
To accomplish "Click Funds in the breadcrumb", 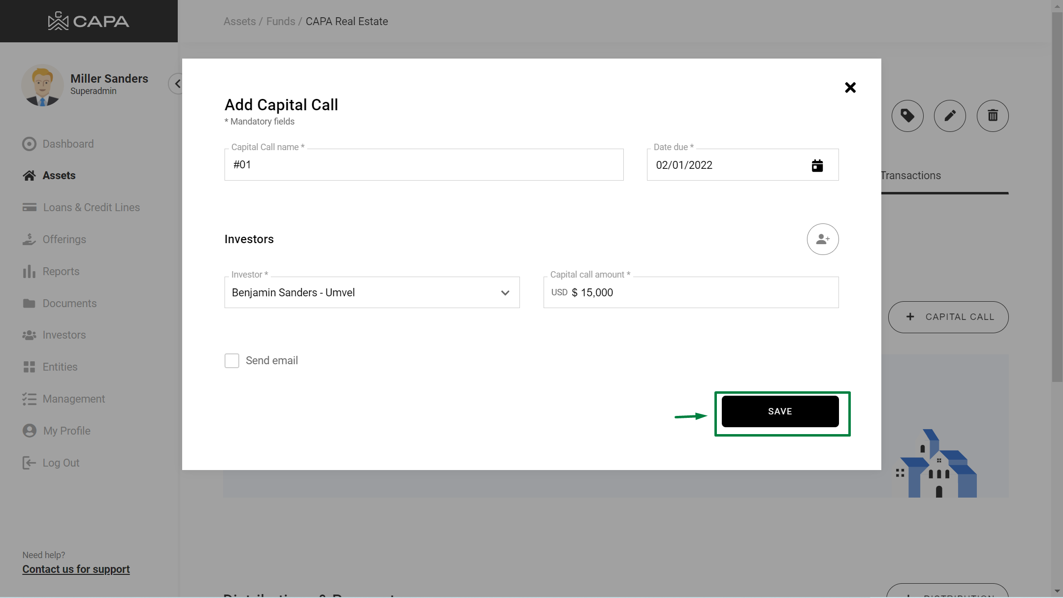I will click(x=281, y=22).
